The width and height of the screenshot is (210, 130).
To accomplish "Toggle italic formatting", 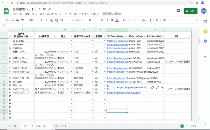I will pos(107,20).
